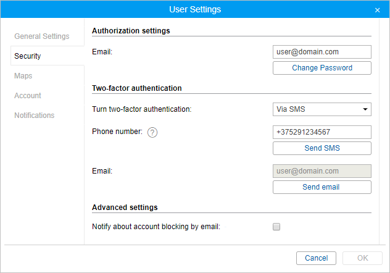Viewport: 390px width, 273px height.
Task: Close the User Settings dialog
Action: click(377, 10)
